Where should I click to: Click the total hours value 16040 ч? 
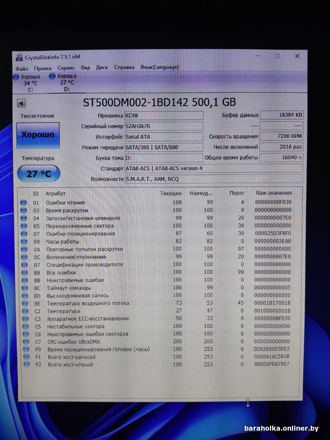pyautogui.click(x=282, y=157)
